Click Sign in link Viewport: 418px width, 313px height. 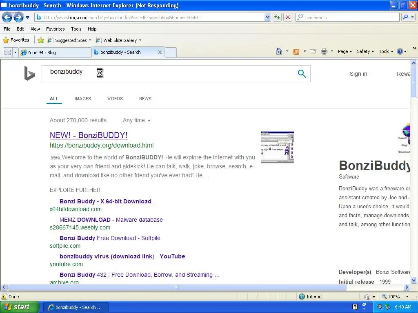coord(358,74)
